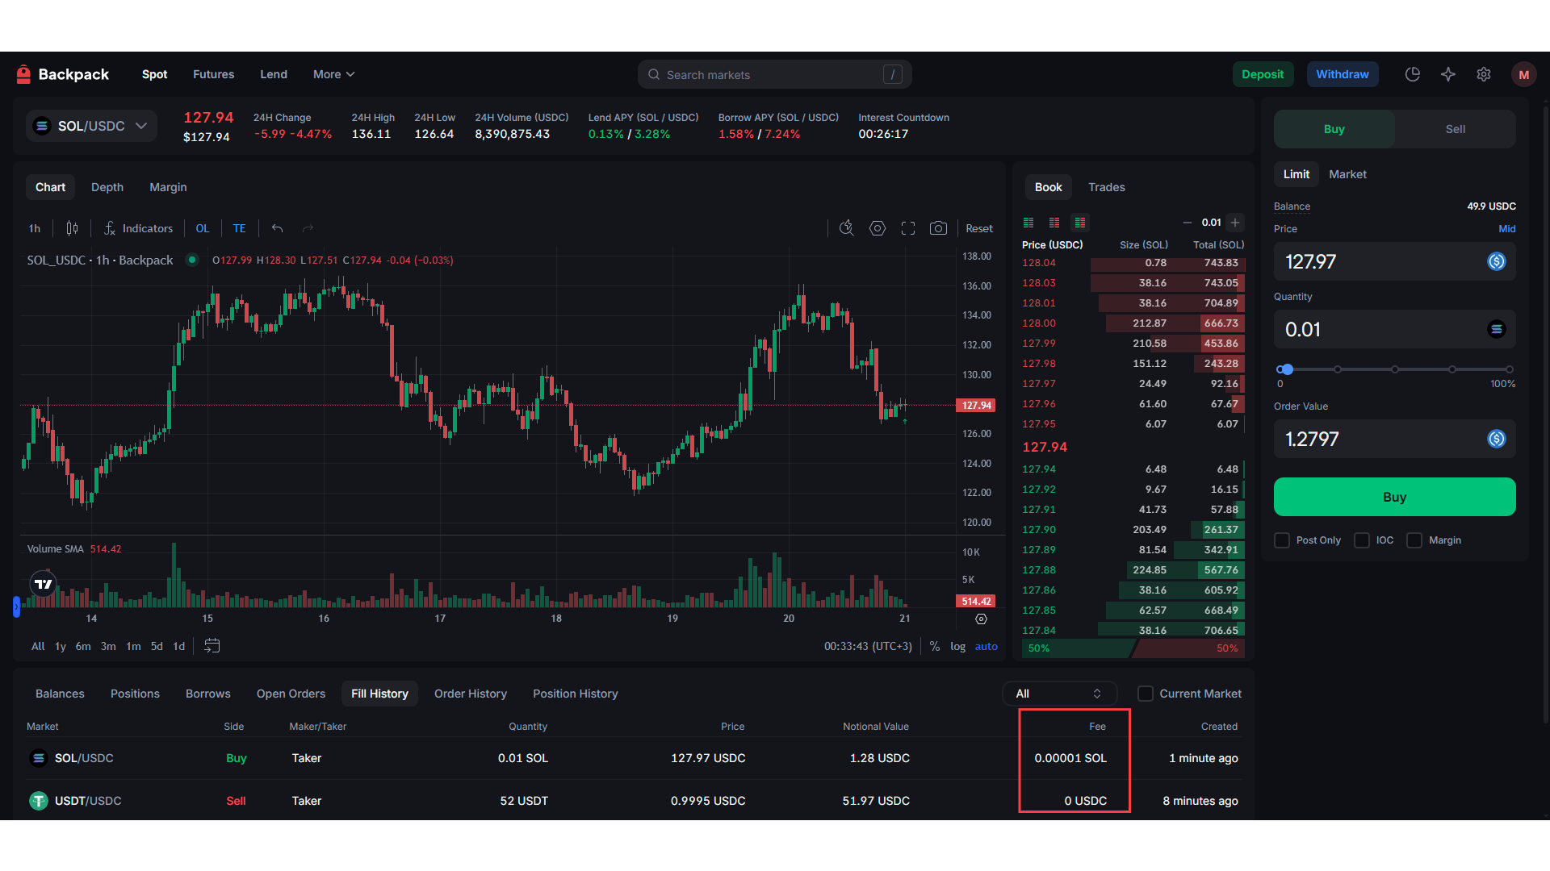Open the chart time axis settings icon

[981, 619]
